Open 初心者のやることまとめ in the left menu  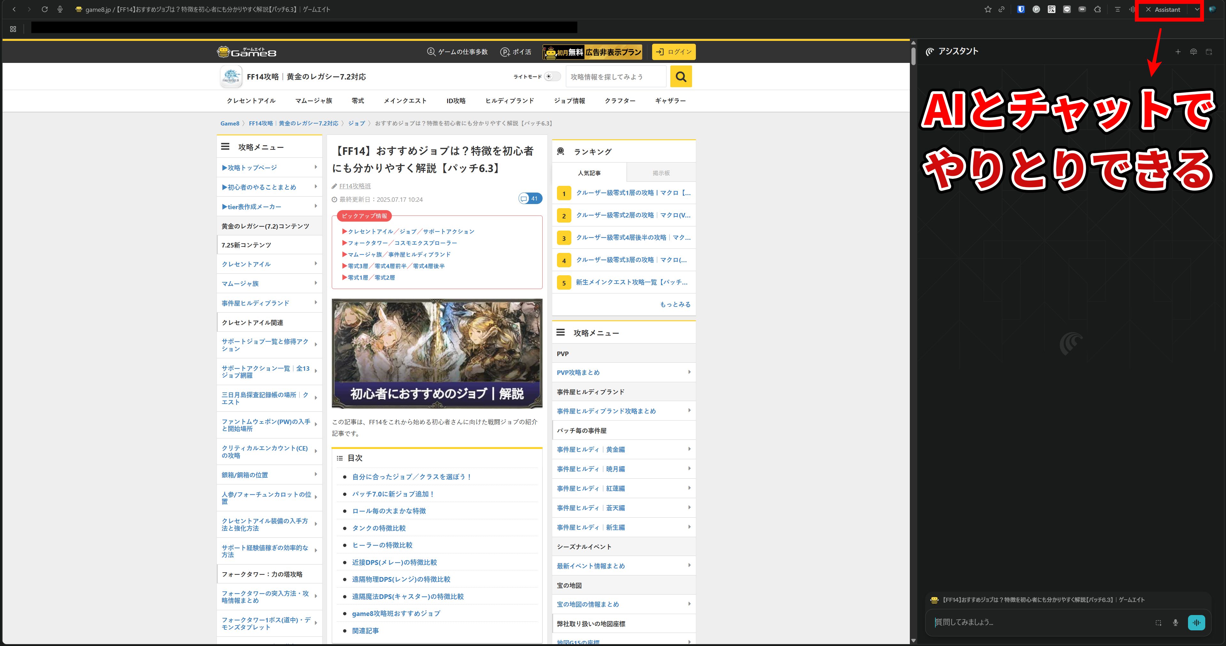[x=270, y=186]
